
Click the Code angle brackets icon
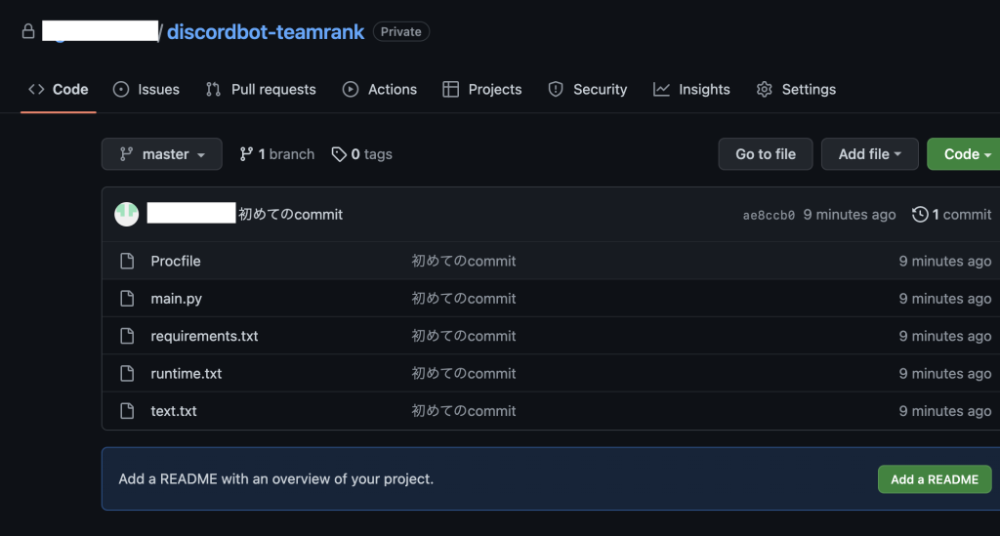[x=36, y=89]
